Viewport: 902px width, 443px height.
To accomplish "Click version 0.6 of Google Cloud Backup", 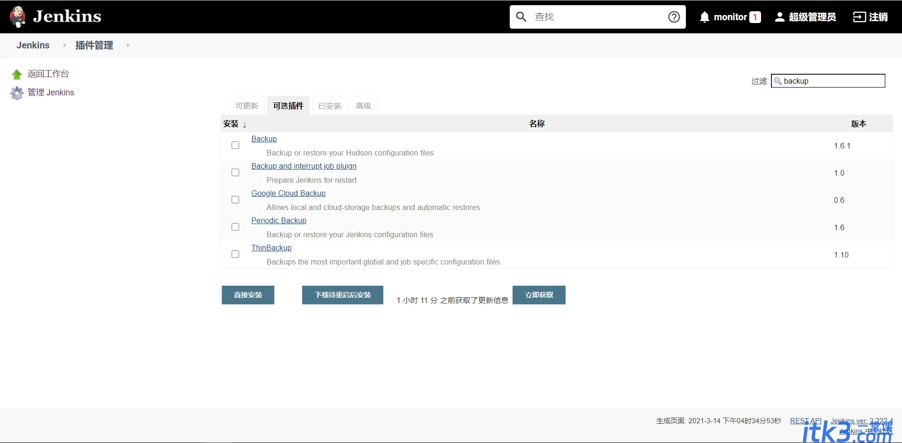I will pyautogui.click(x=839, y=200).
